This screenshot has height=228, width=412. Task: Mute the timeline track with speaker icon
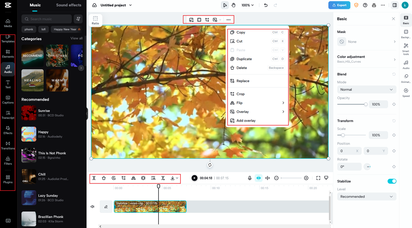(92, 207)
